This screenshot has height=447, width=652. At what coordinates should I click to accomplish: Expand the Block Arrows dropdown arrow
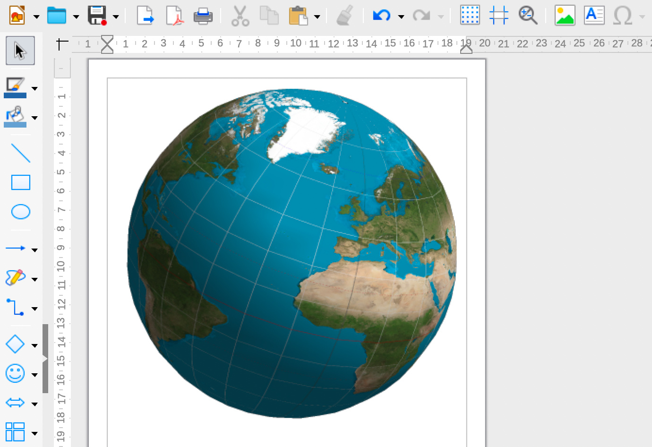point(34,404)
